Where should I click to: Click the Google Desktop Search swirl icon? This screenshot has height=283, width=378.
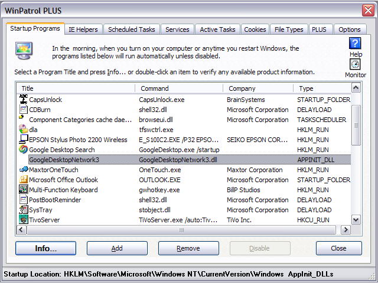point(24,149)
